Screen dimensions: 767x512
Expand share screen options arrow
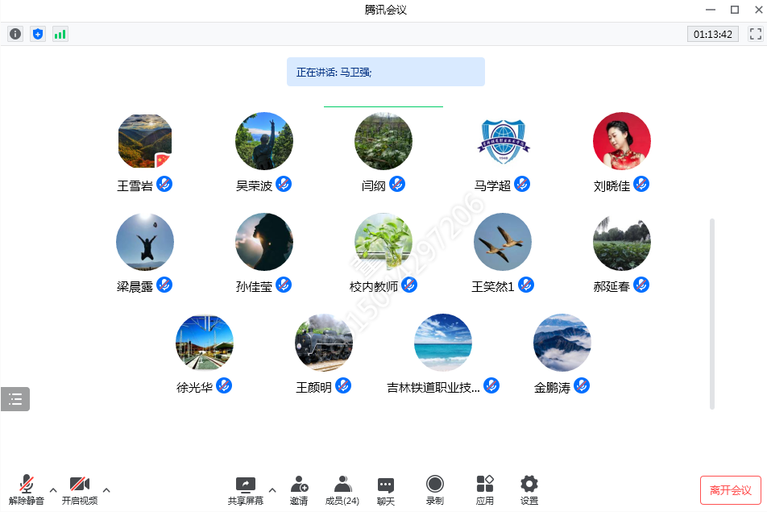[x=272, y=489]
